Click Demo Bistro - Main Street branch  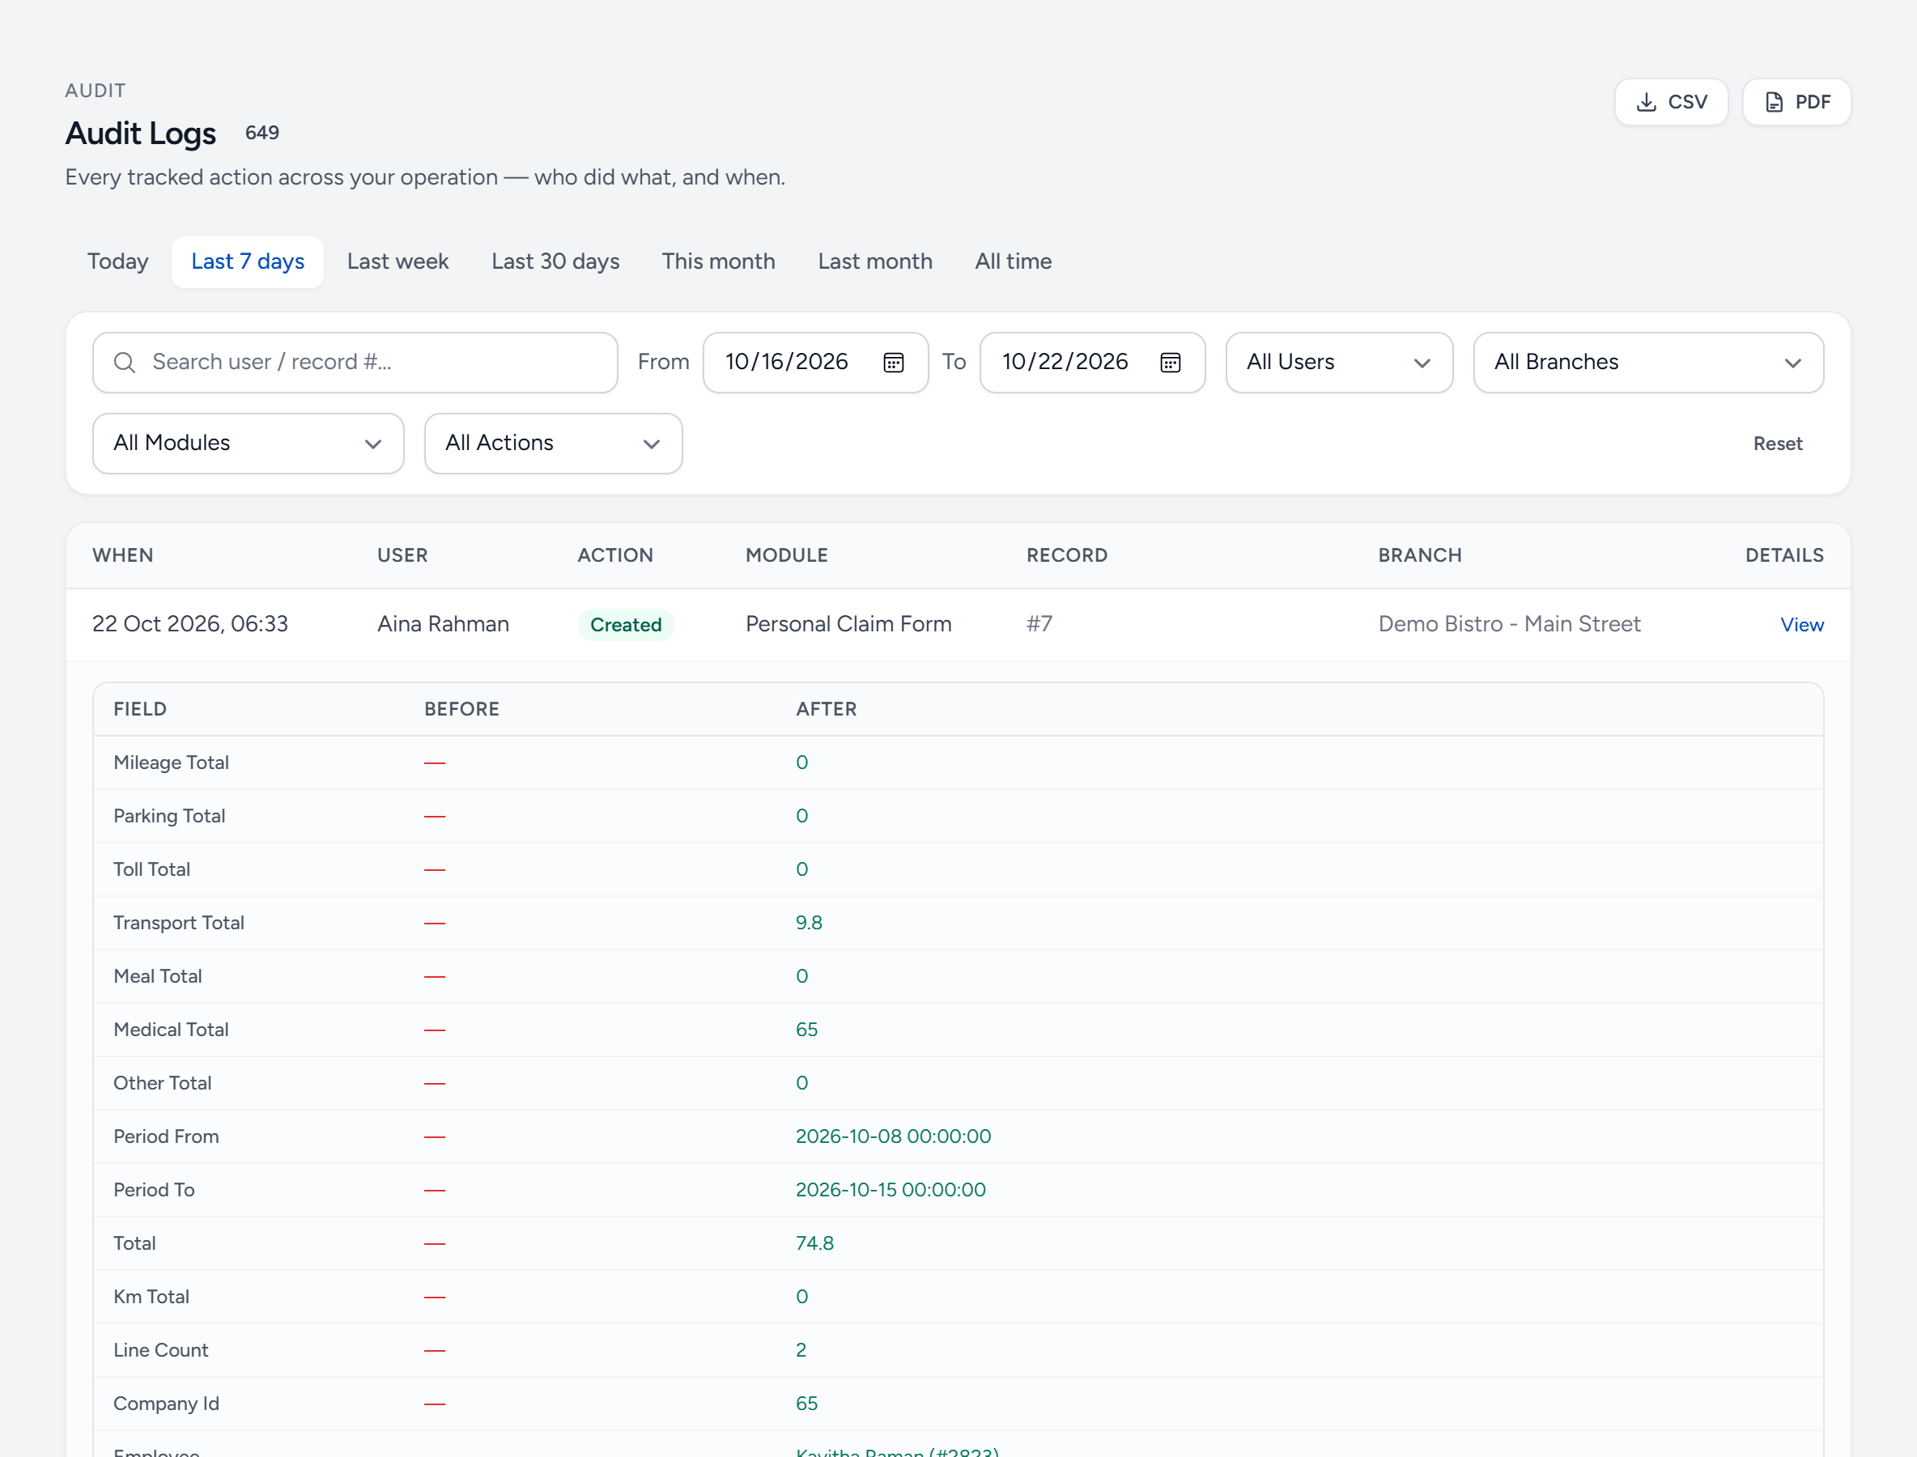pos(1508,624)
